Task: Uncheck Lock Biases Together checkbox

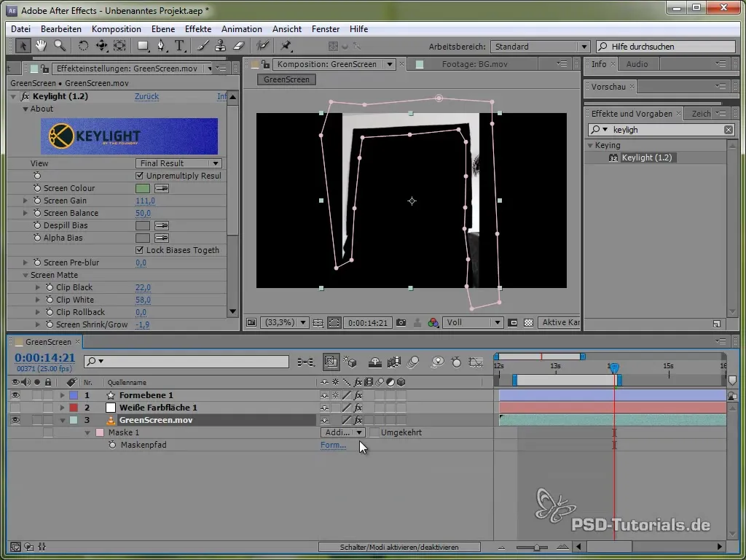Action: (139, 251)
